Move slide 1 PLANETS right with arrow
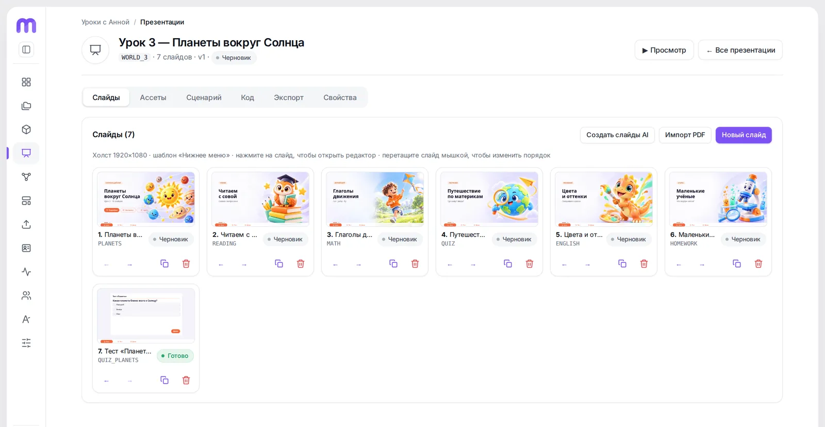 (x=130, y=265)
